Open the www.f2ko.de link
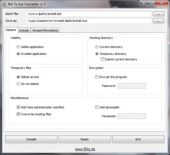This screenshot has width=170, height=155. click(x=85, y=149)
